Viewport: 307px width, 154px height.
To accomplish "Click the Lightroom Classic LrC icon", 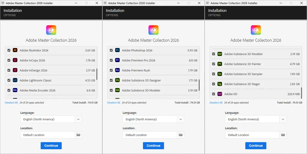I will tap(15, 80).
